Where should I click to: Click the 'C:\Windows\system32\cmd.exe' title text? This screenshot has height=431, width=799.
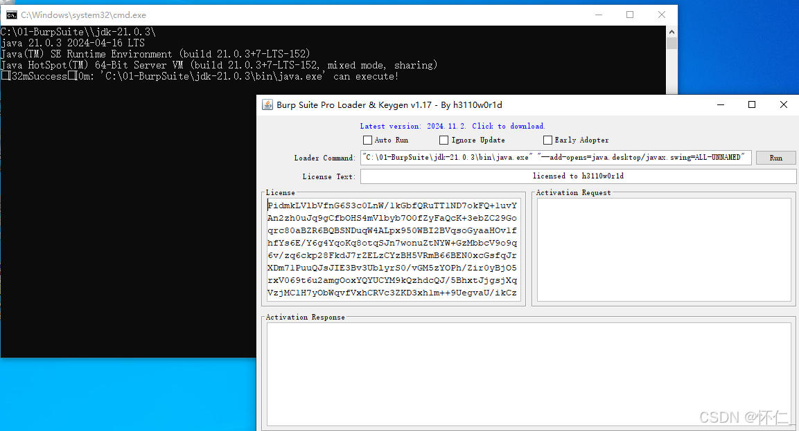point(84,15)
